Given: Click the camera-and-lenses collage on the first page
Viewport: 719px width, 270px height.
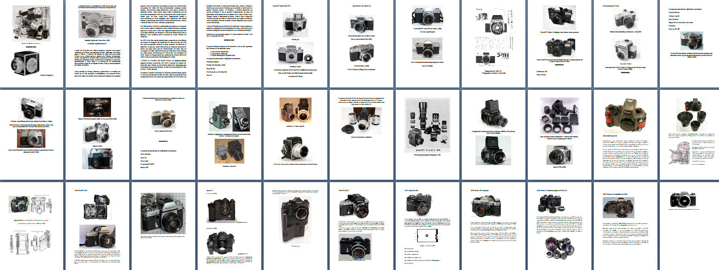Looking at the screenshot, I should click(32, 23).
